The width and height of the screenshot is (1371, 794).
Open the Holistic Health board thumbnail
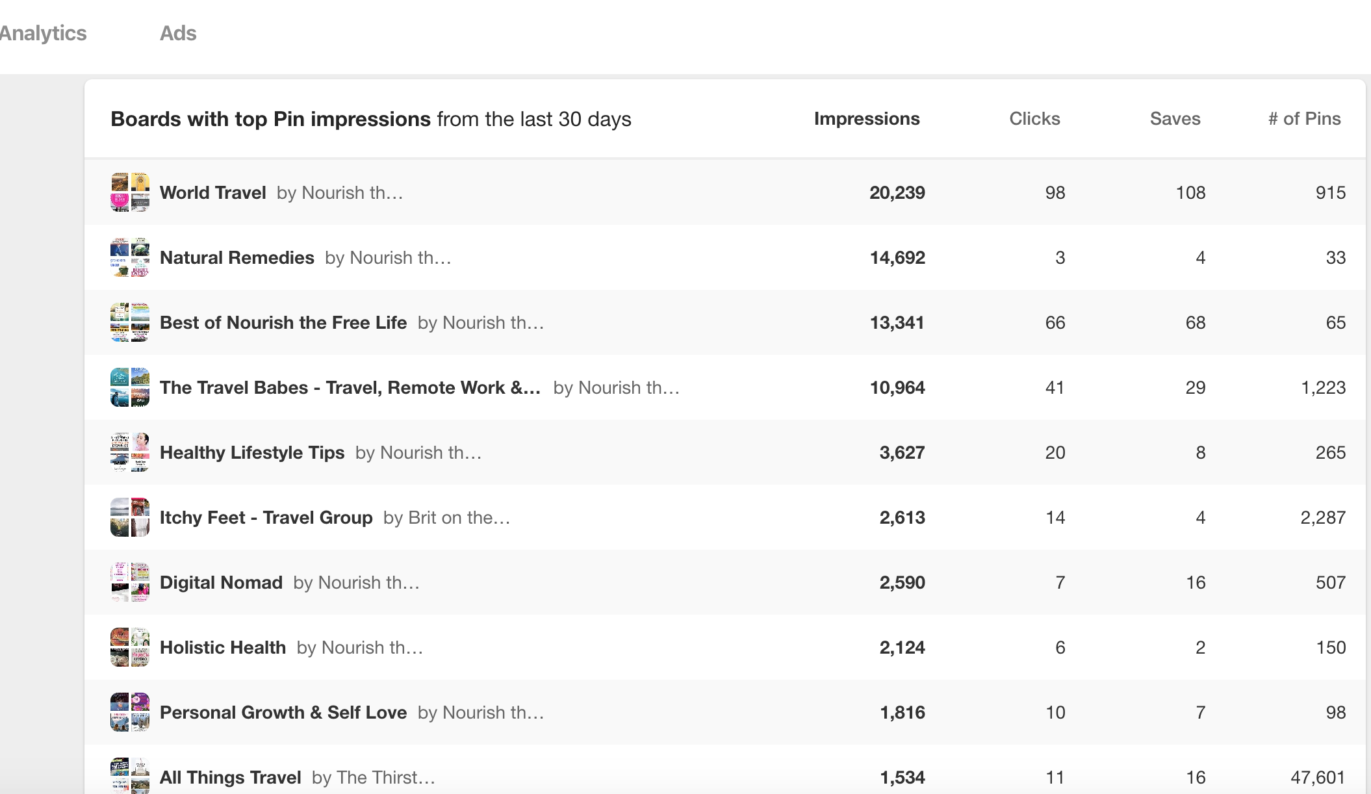pyautogui.click(x=130, y=647)
